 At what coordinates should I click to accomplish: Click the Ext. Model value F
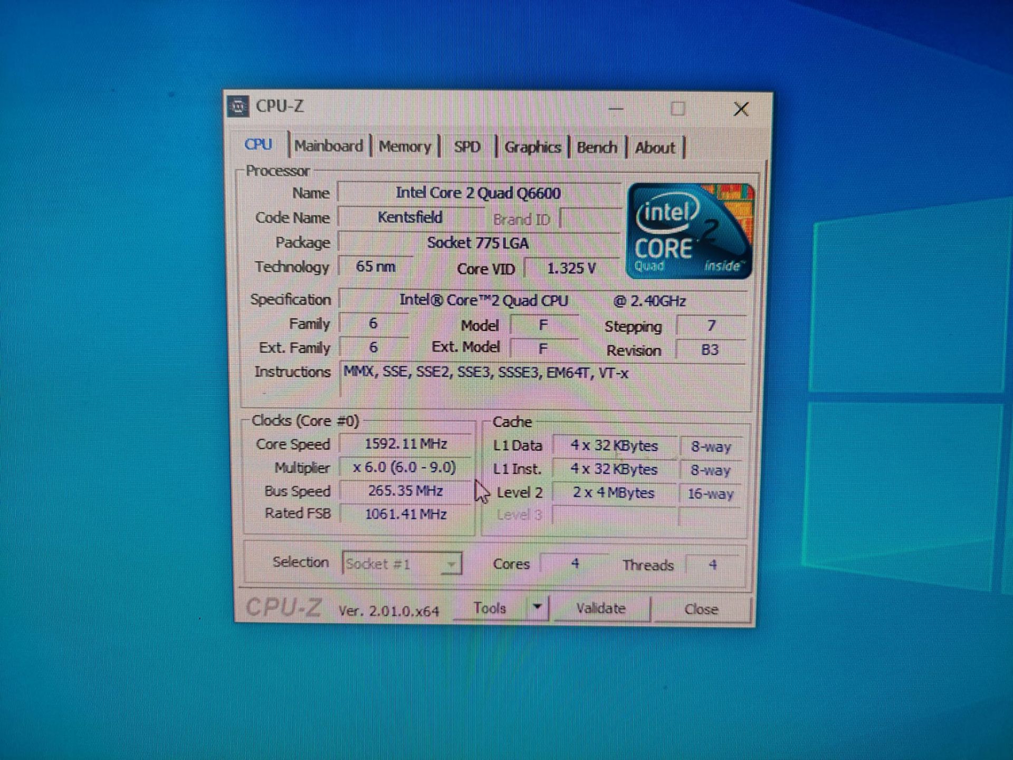coord(543,348)
